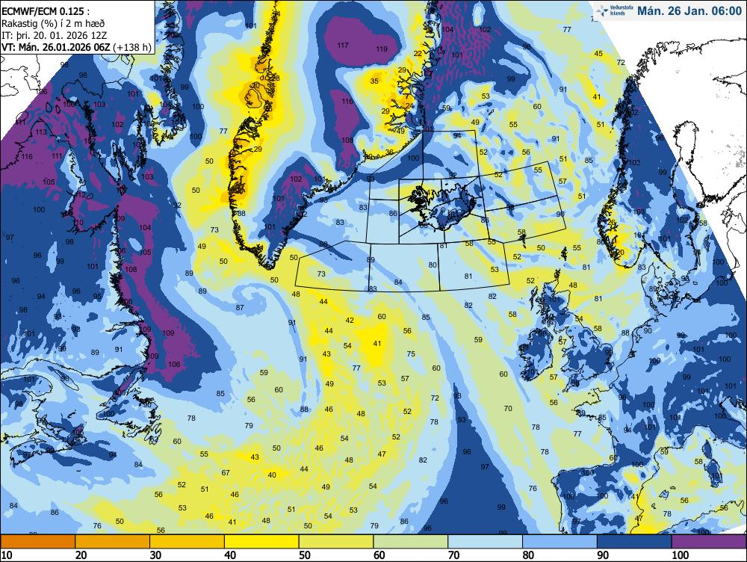Viewport: 747px width, 562px height.
Task: Click the humidity value 80 south of Iceland
Action: coord(433,265)
